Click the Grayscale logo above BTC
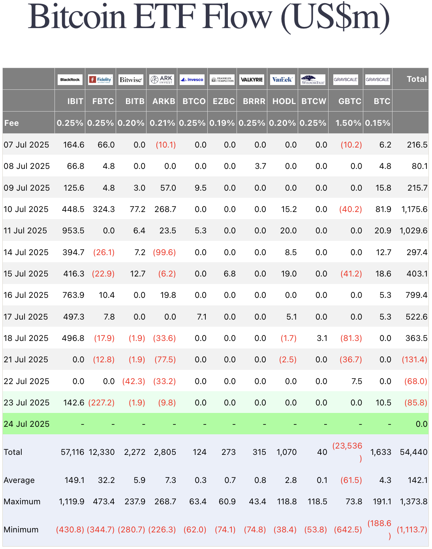This screenshot has width=432, height=549. (378, 80)
